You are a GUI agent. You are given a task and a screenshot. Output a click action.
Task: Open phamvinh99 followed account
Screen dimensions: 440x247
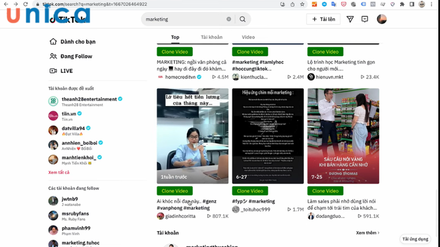coord(70,230)
